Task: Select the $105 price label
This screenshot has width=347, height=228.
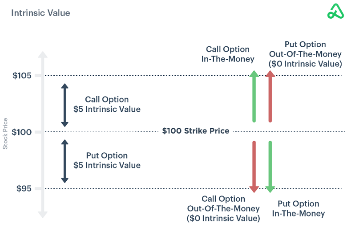Action: [22, 75]
